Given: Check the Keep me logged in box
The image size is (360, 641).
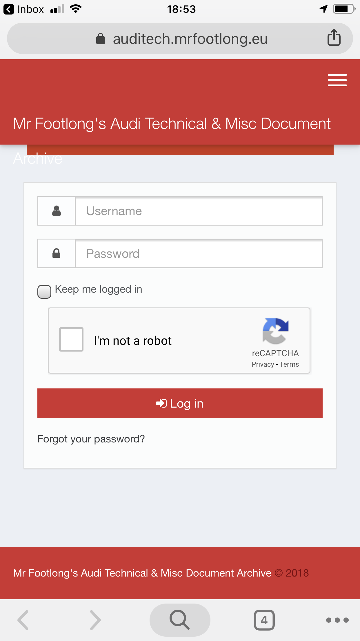Looking at the screenshot, I should 44,291.
